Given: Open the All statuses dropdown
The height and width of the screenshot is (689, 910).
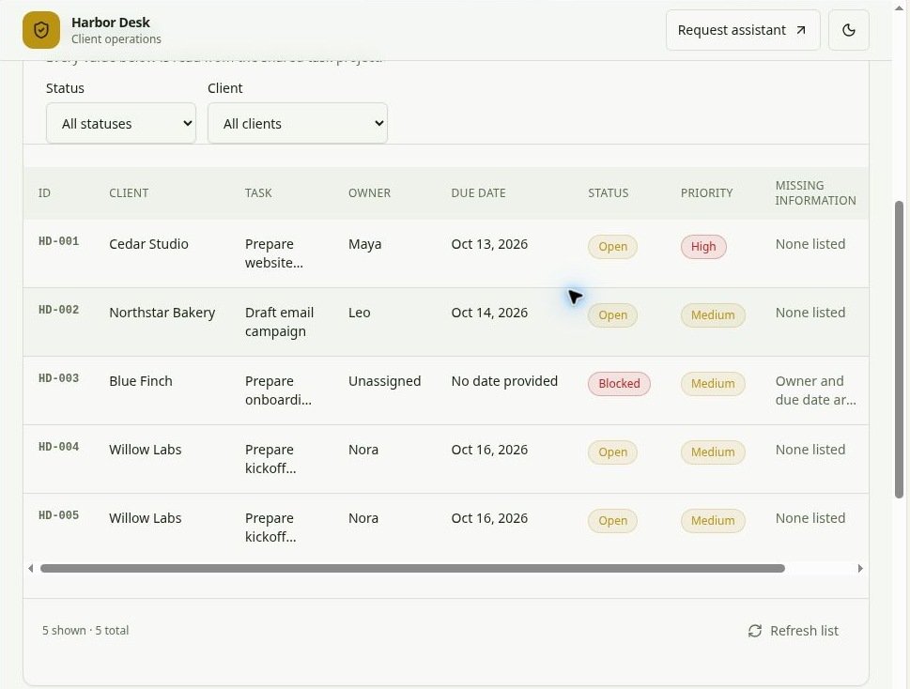Looking at the screenshot, I should click(x=121, y=123).
